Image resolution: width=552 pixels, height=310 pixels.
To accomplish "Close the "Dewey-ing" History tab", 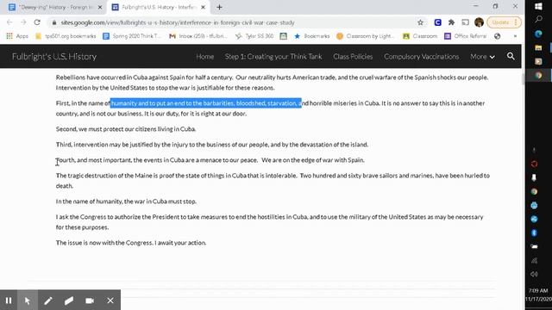I will [100, 7].
